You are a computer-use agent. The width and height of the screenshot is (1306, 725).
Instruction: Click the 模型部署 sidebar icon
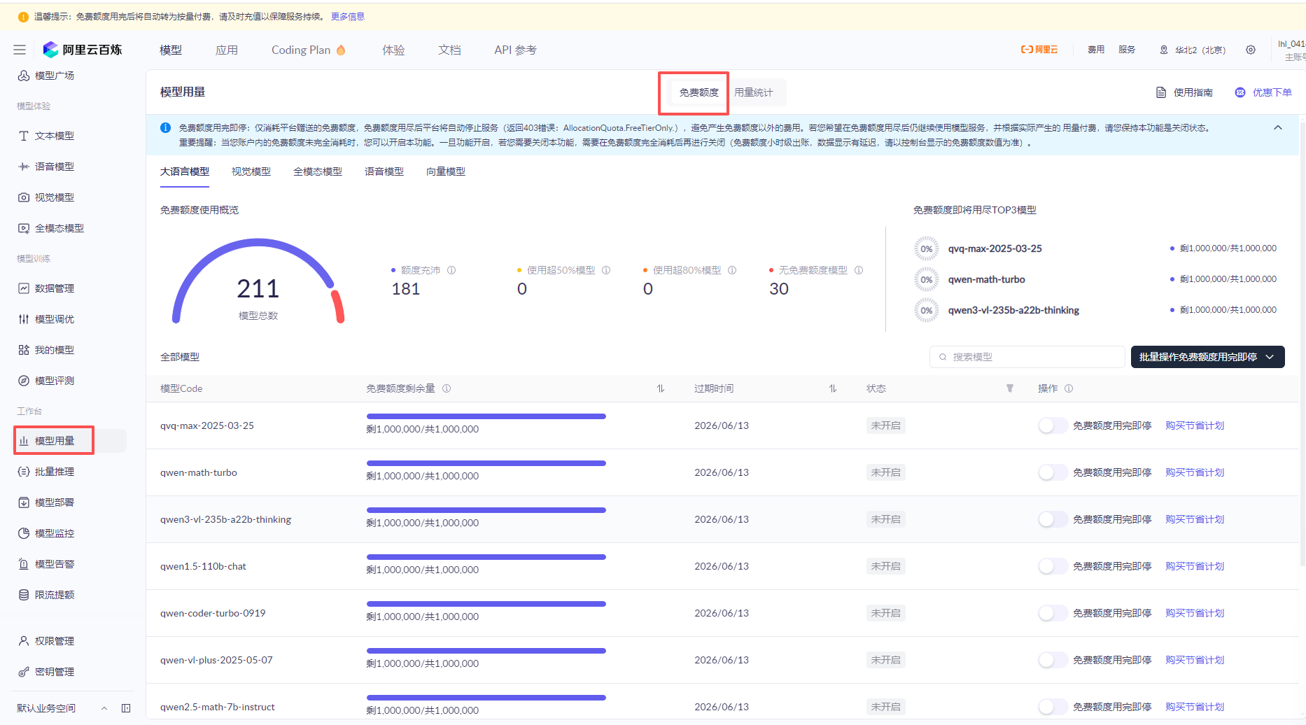tap(24, 502)
